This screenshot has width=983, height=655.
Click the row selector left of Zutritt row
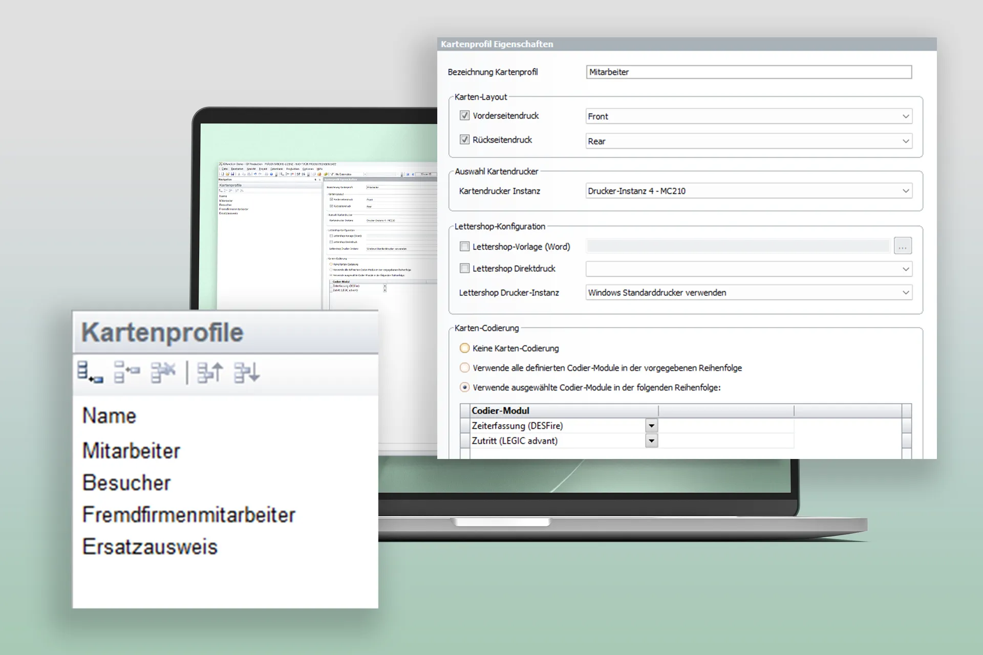(465, 441)
